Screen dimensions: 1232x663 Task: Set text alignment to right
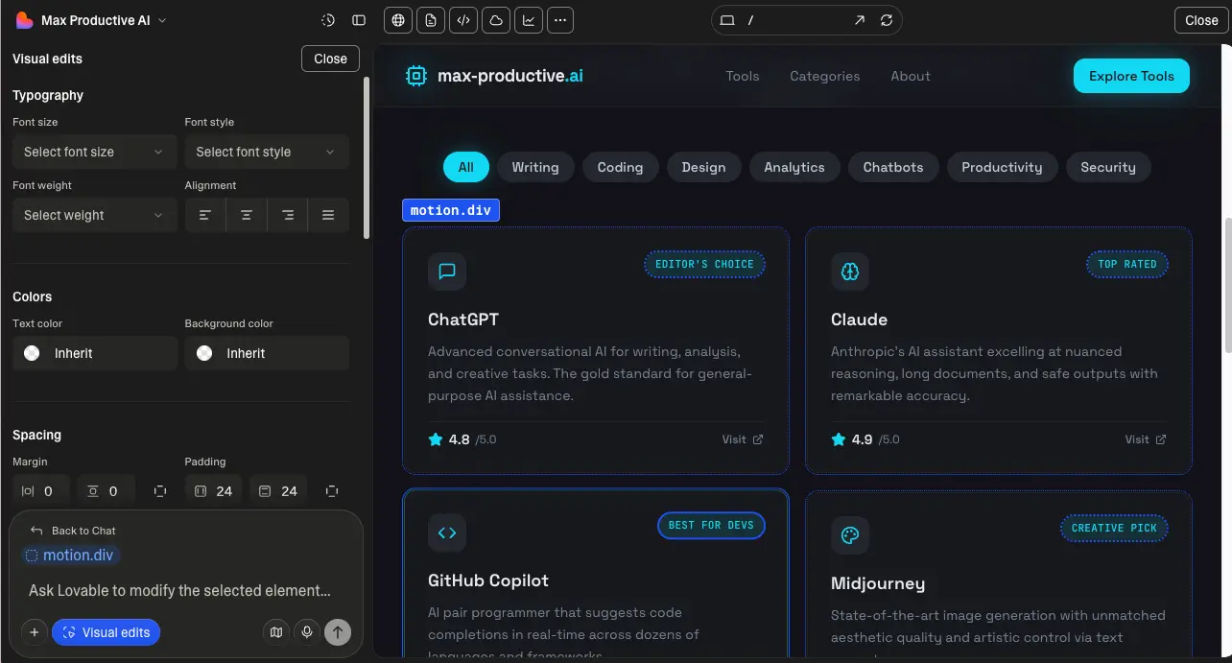click(x=288, y=215)
